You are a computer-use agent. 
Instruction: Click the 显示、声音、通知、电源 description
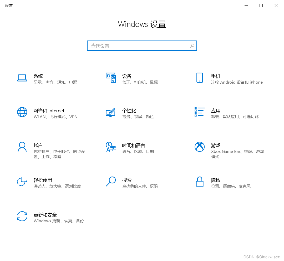coord(55,82)
